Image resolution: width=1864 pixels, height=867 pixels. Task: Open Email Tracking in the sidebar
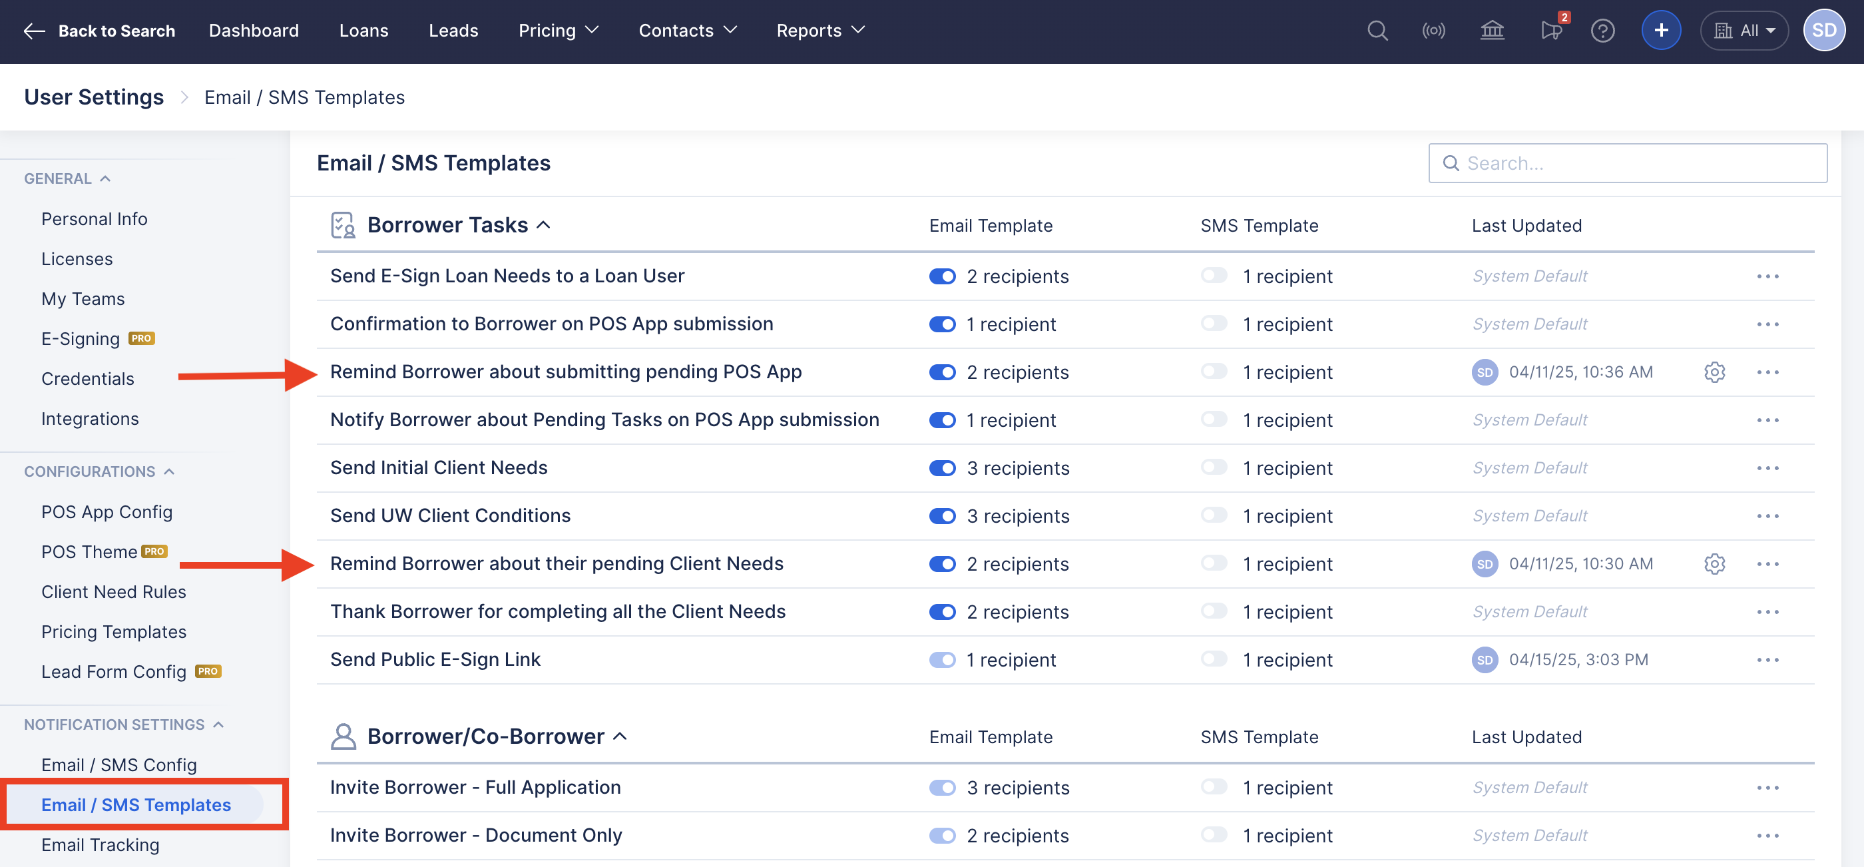(x=100, y=844)
